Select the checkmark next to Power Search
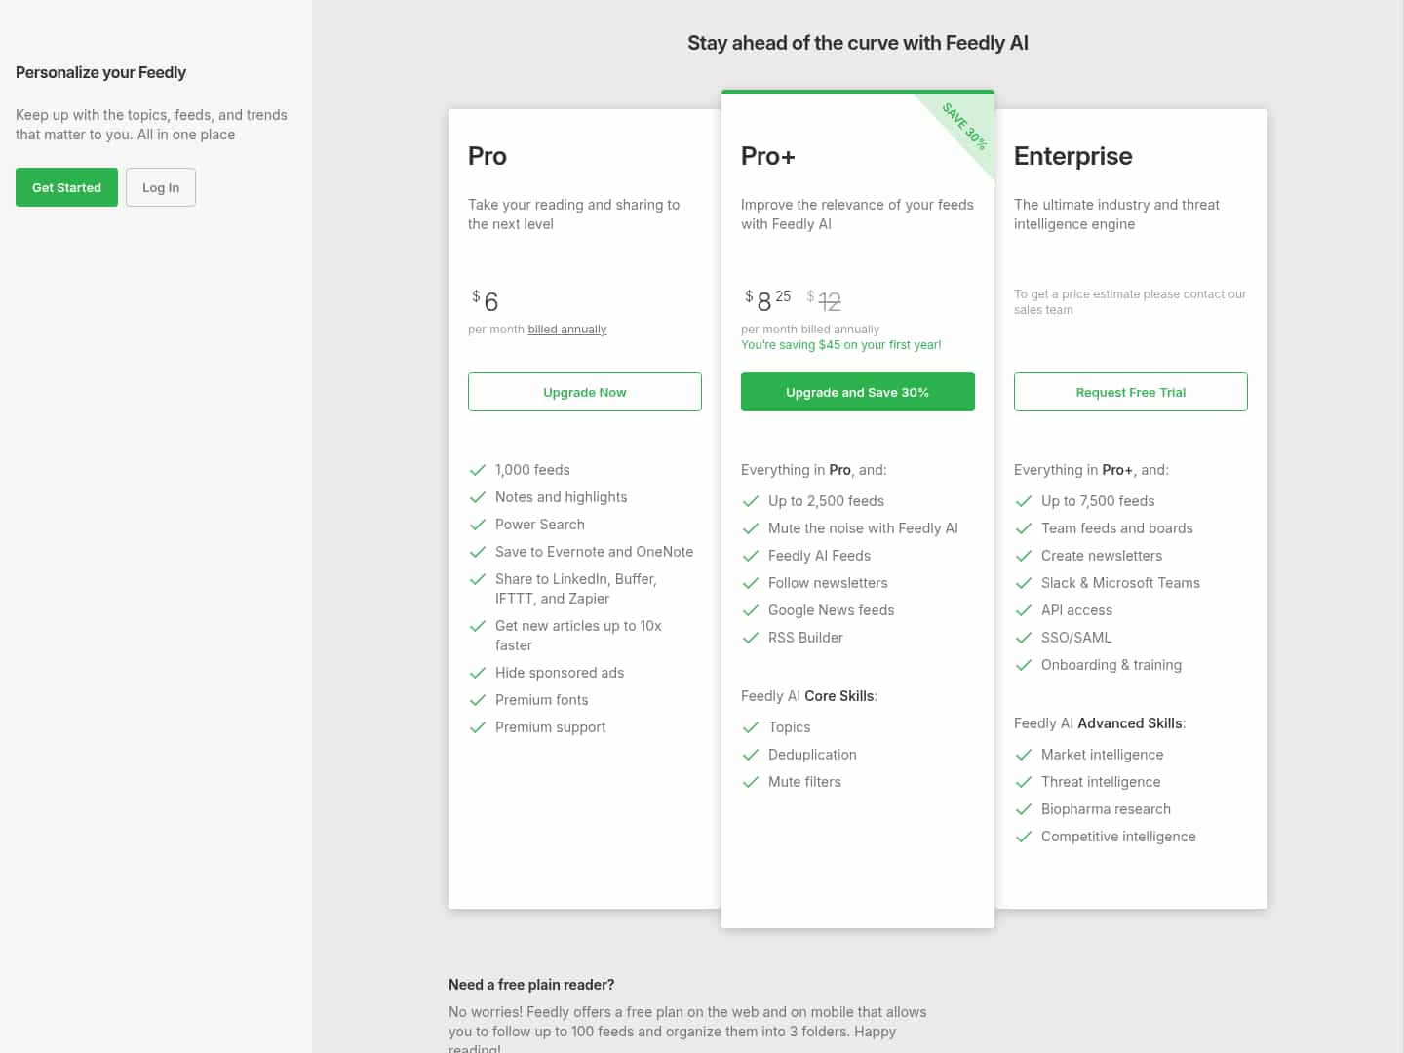 [478, 525]
